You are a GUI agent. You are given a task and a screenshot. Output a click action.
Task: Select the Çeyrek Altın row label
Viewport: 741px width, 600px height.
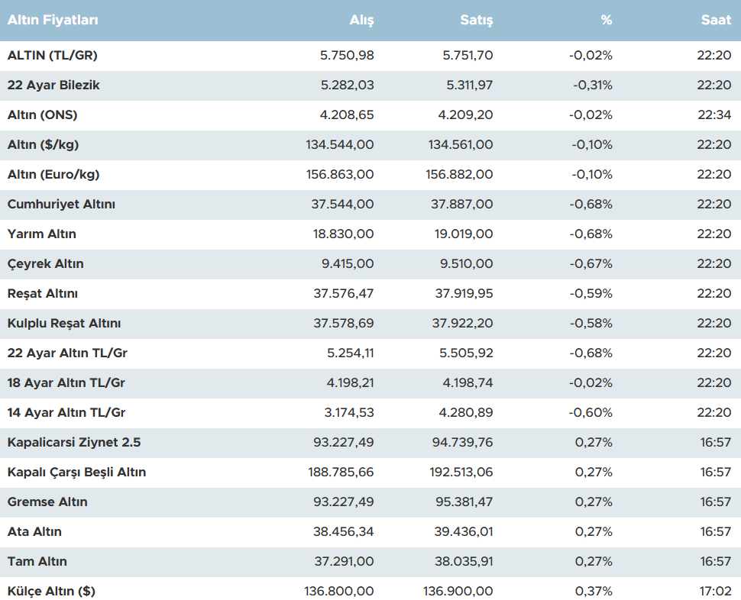point(45,264)
